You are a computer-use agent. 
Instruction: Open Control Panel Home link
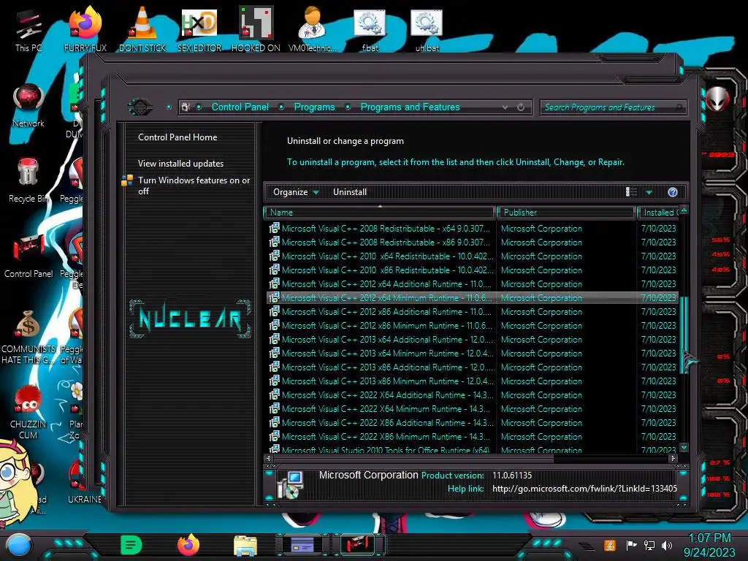[178, 137]
